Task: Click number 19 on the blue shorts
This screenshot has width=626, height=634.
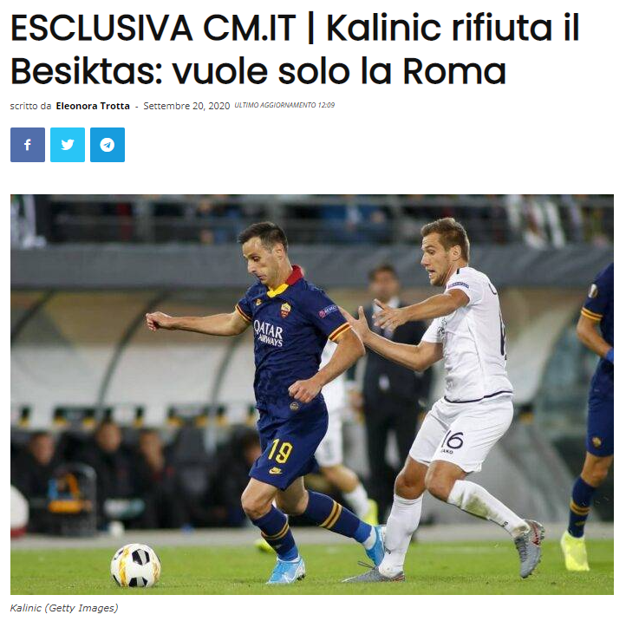Action: 280,450
